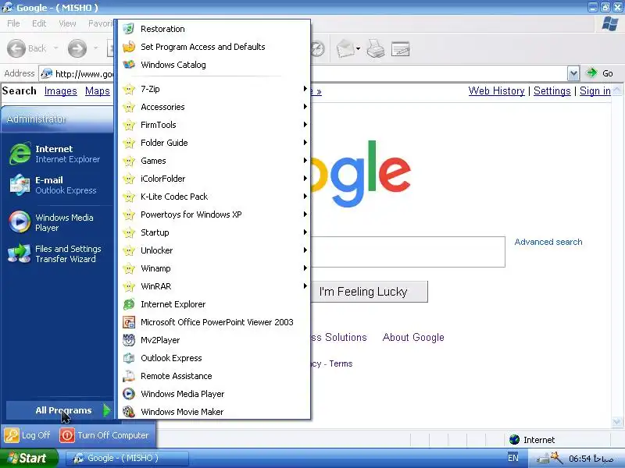
Task: Follow the Advanced search link
Action: [548, 242]
